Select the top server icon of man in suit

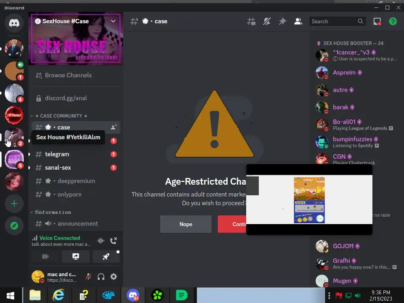pyautogui.click(x=14, y=49)
